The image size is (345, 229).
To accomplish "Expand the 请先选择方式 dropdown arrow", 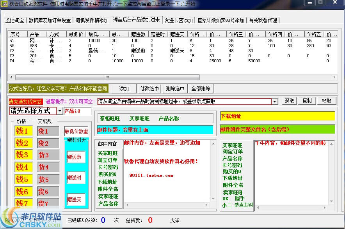I will click(60, 111).
